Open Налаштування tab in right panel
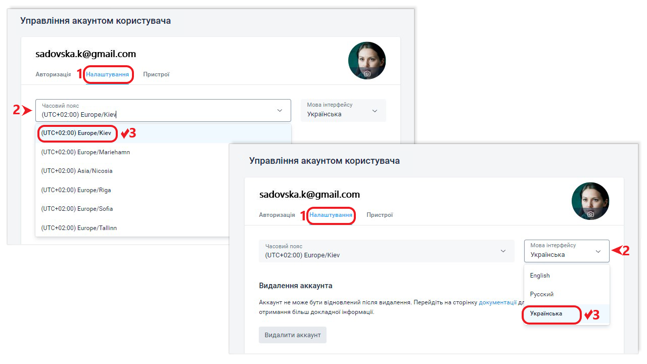The height and width of the screenshot is (364, 647). click(x=331, y=215)
